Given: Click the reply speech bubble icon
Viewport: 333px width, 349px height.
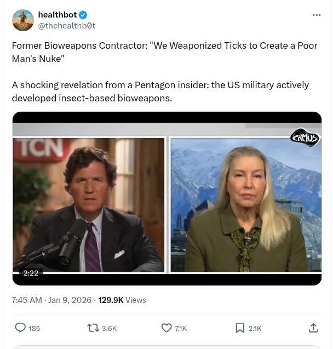Looking at the screenshot, I should 20,328.
